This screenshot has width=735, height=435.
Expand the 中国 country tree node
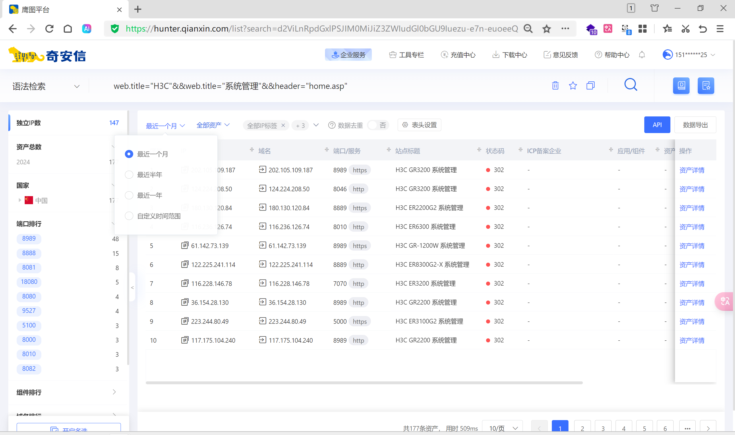[x=20, y=200]
